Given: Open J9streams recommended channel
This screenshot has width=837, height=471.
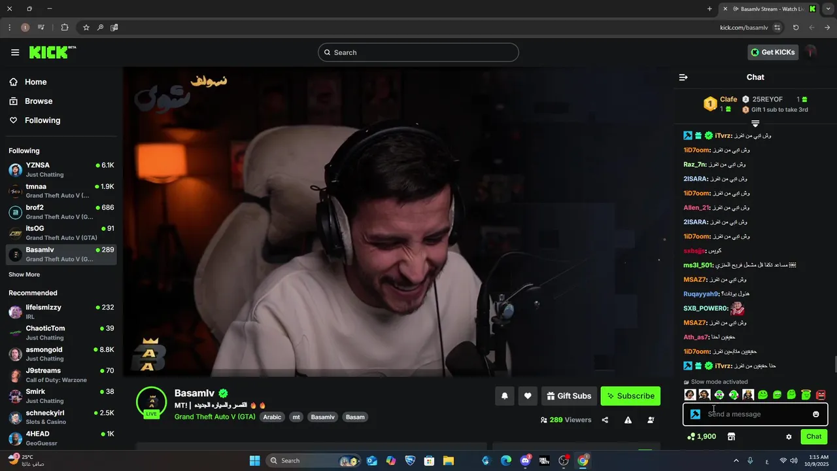Looking at the screenshot, I should pos(61,375).
